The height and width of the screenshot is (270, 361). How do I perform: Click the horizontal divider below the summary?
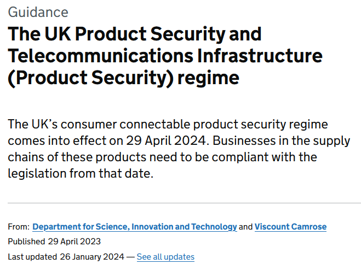[x=184, y=203]
